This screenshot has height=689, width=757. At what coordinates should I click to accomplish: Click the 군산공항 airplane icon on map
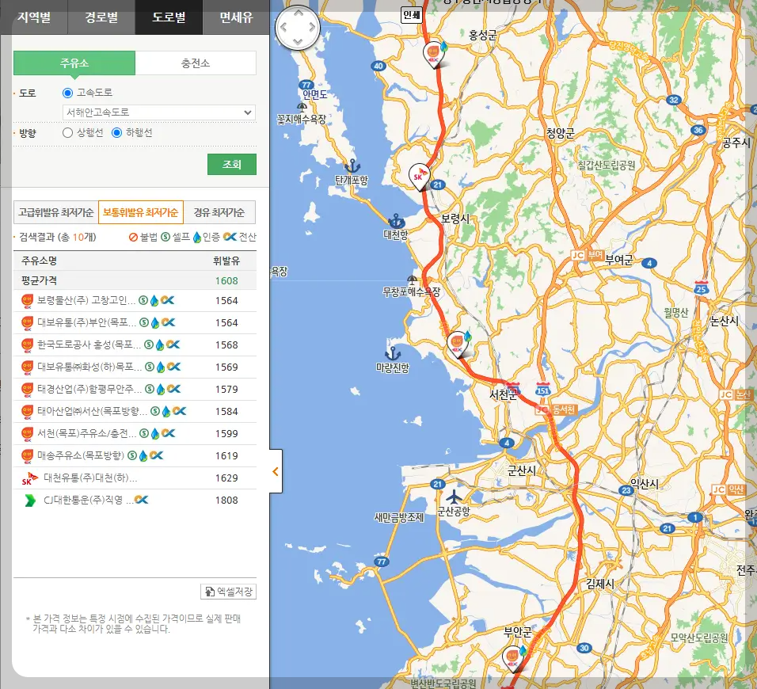[x=454, y=497]
